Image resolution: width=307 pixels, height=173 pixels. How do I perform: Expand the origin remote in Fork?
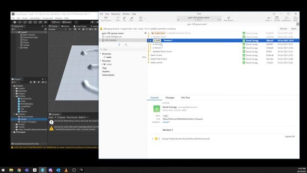pos(102,64)
